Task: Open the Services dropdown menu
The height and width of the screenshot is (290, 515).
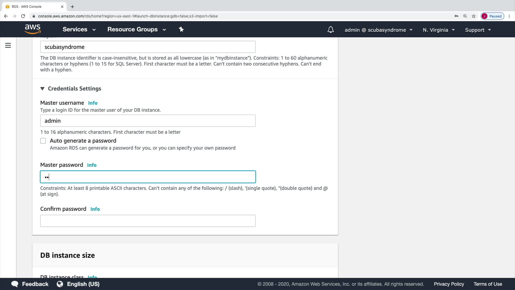Action: click(79, 30)
